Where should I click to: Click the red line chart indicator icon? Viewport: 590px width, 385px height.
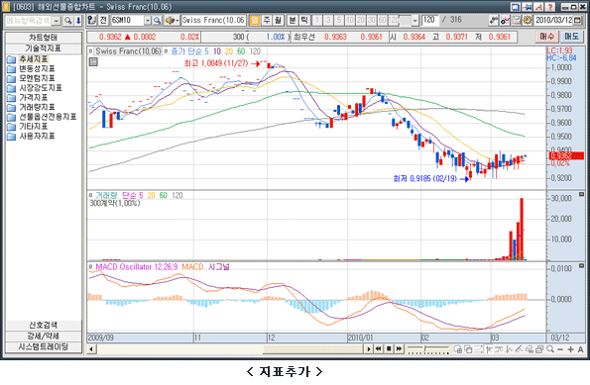[505, 20]
